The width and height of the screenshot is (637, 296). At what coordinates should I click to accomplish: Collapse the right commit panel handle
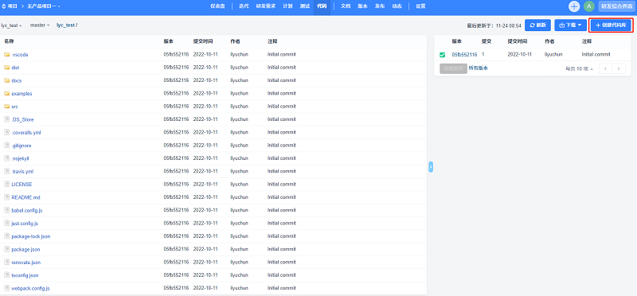click(x=431, y=167)
